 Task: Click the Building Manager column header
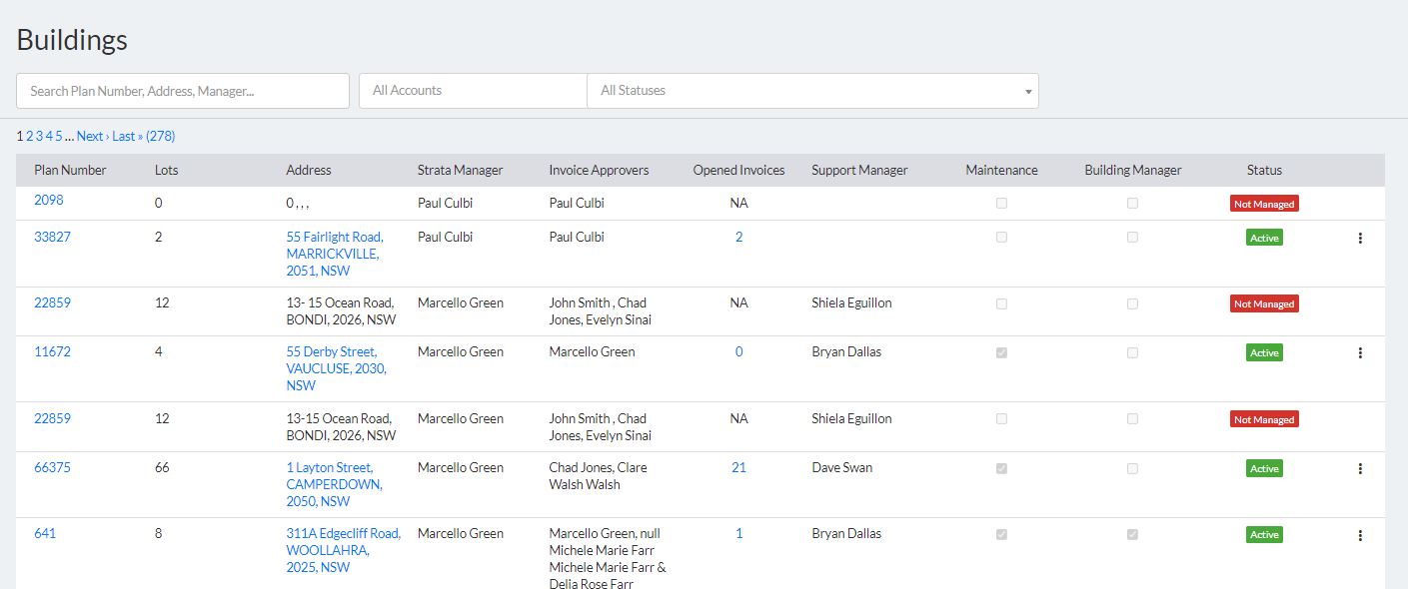tap(1133, 170)
